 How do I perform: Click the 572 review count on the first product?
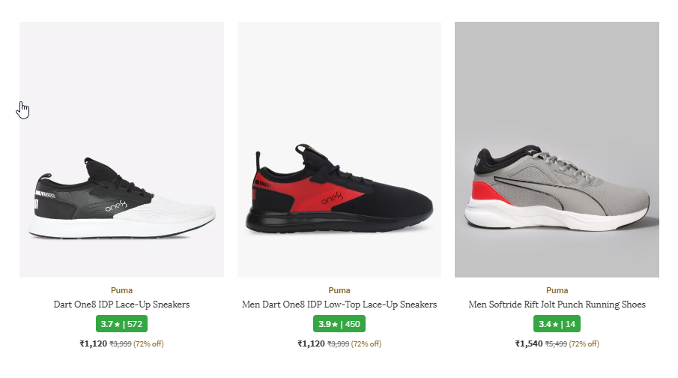point(135,325)
